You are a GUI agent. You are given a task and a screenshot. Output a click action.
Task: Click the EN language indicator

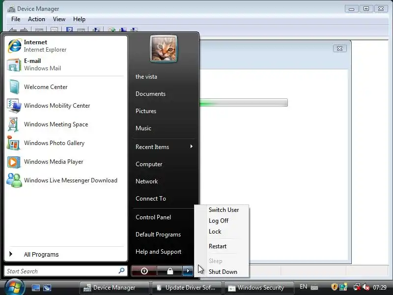click(x=303, y=287)
